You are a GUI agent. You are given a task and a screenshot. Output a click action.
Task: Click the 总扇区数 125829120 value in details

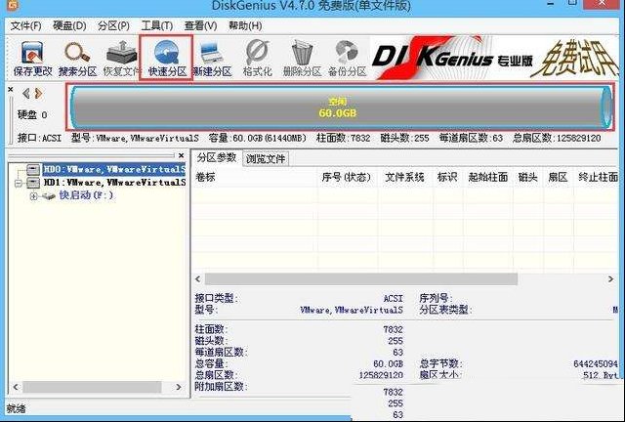pos(381,375)
